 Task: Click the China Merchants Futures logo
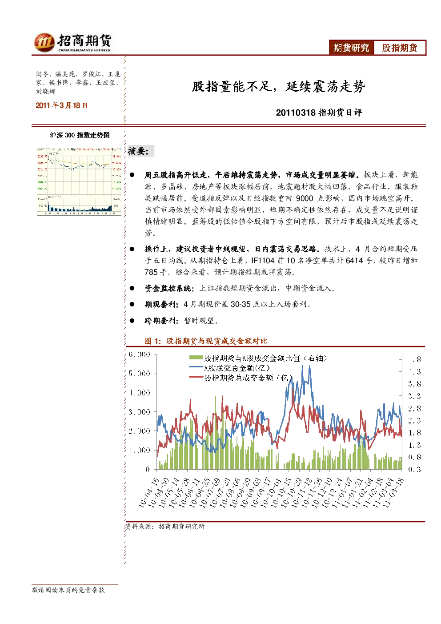point(73,43)
